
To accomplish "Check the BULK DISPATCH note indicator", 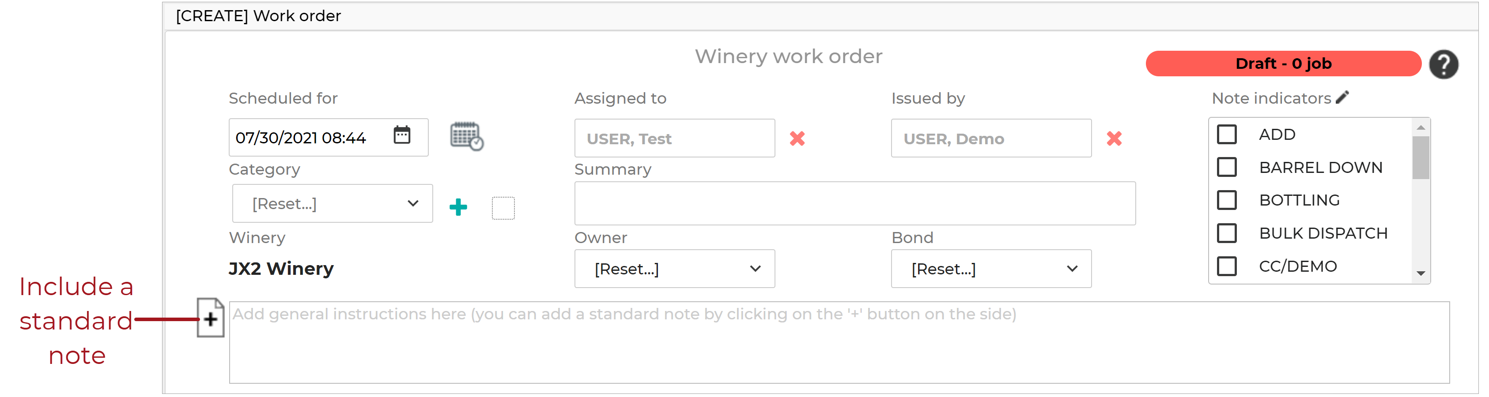I will (1227, 232).
